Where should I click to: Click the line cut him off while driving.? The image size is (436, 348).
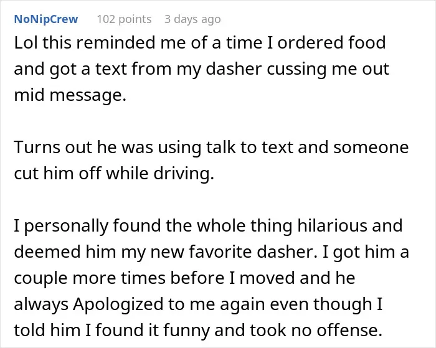pos(114,173)
